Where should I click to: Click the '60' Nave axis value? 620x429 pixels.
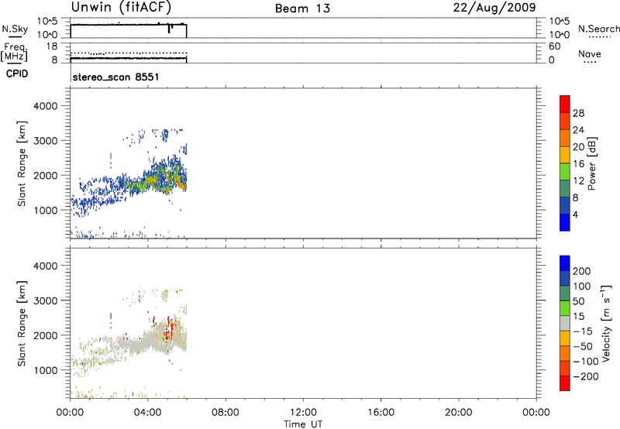pos(554,46)
